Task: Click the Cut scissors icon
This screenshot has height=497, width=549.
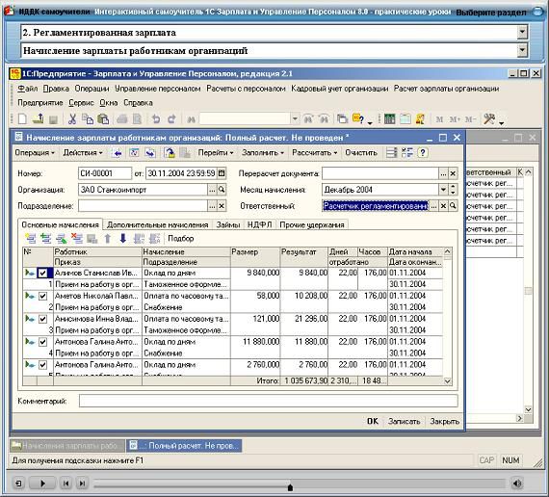Action: 72,119
